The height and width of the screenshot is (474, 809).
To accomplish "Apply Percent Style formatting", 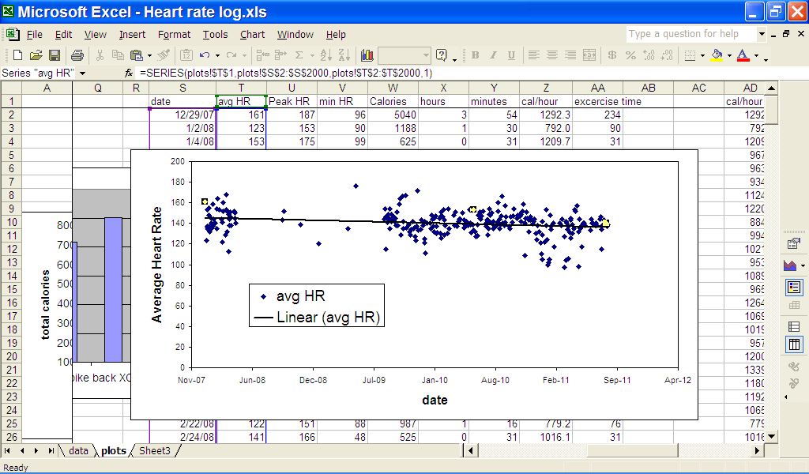I will pyautogui.click(x=630, y=55).
